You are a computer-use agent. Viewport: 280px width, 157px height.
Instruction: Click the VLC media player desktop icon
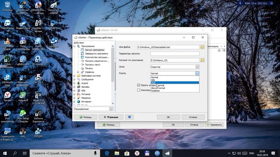pyautogui.click(x=7, y=44)
